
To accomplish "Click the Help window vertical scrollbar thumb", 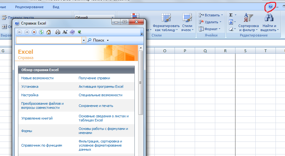I will coord(140,83).
